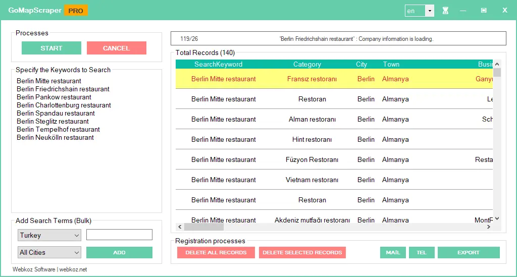This screenshot has height=277, width=517.
Task: Focus the bulk search term input field
Action: pos(119,235)
